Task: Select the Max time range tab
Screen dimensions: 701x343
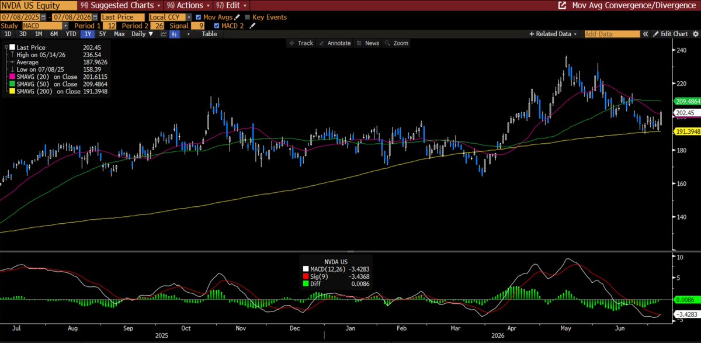Action: [119, 34]
